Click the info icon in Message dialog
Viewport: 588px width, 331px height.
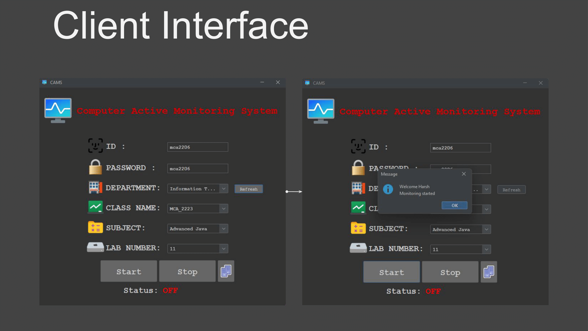click(388, 189)
